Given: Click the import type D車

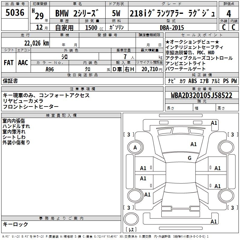Looking at the screenshot, I should pos(117,69).
